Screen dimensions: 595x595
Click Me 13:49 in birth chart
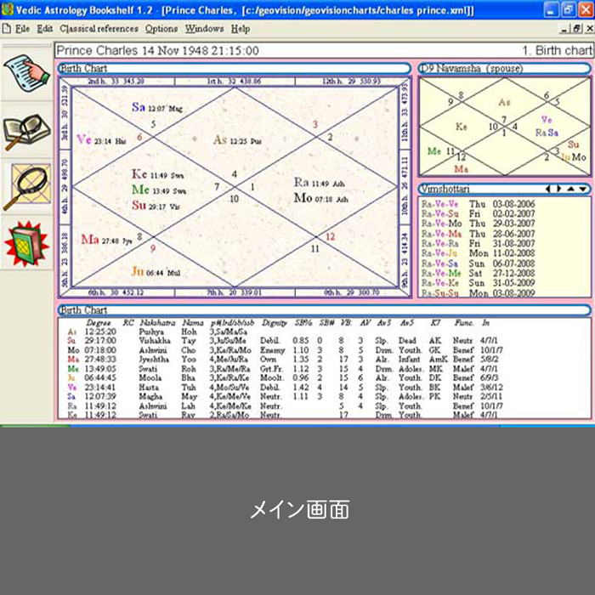(x=159, y=190)
